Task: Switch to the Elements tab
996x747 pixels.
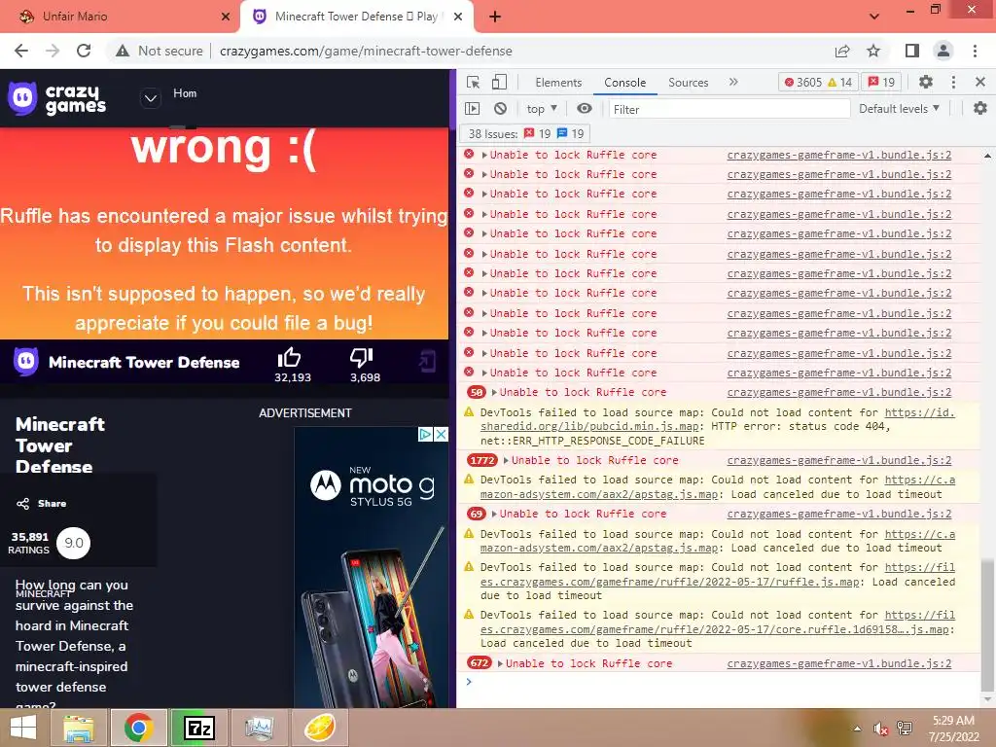Action: (x=557, y=83)
